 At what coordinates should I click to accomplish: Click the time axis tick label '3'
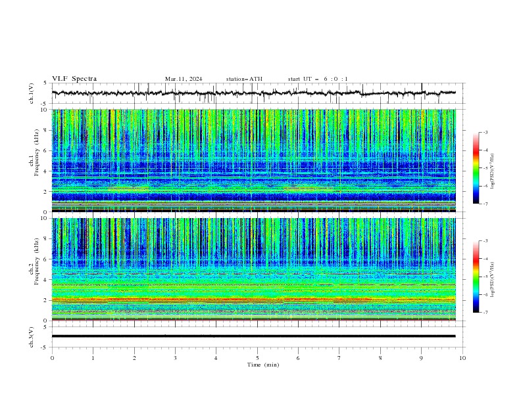point(175,358)
